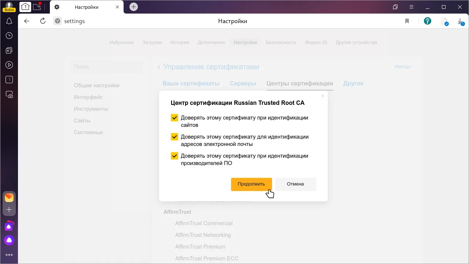Image resolution: width=469 pixels, height=264 pixels.
Task: Open Загрузки in top navigation
Action: pos(152,43)
